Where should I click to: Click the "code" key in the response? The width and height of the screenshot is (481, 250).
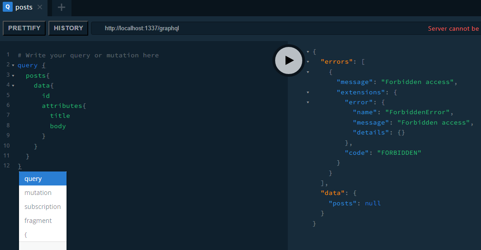coord(357,153)
